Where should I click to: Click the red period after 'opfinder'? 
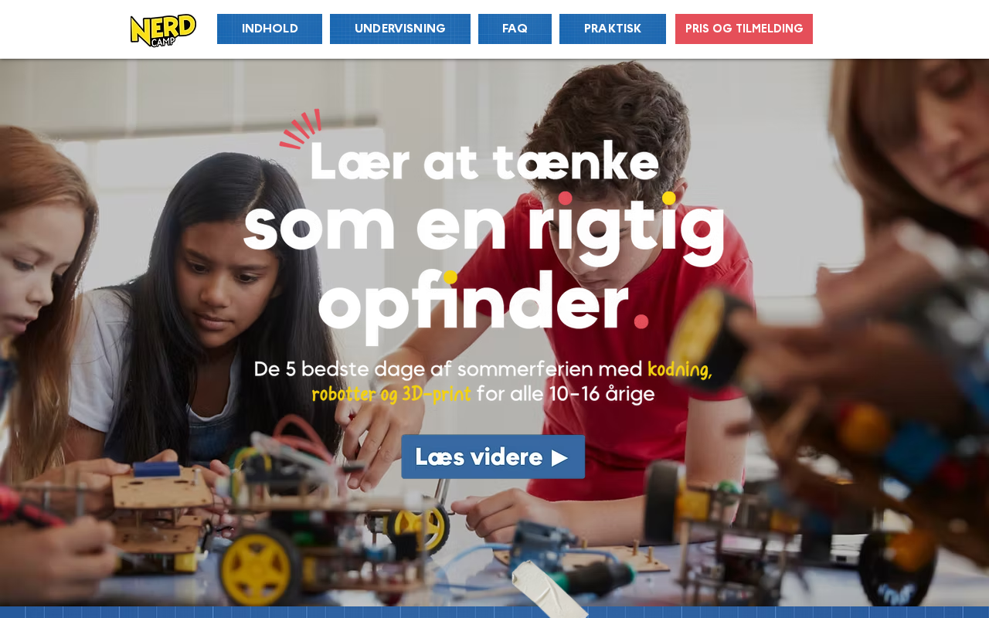[x=641, y=321]
